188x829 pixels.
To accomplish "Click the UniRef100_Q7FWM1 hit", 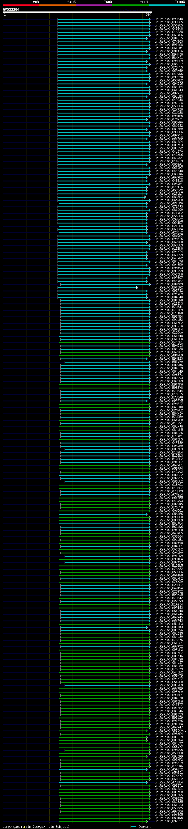I will click(169, 436).
